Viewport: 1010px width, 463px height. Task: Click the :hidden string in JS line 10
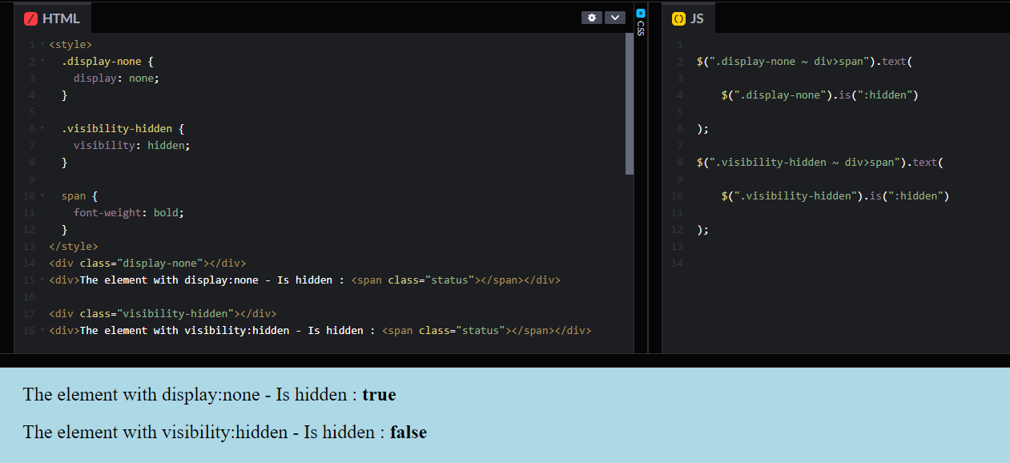point(918,195)
